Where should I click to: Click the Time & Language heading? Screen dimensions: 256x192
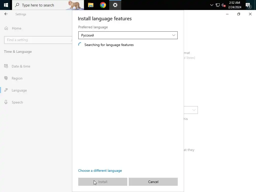18,51
